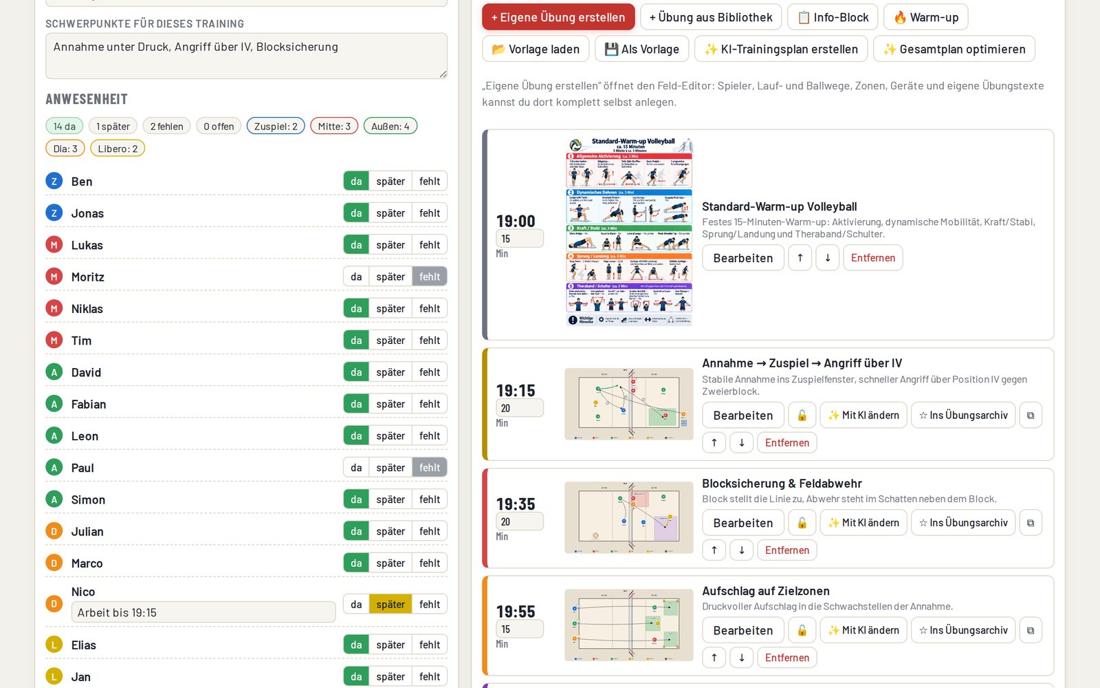Select the Mitte: 3 chip
1100x688 pixels.
point(334,126)
